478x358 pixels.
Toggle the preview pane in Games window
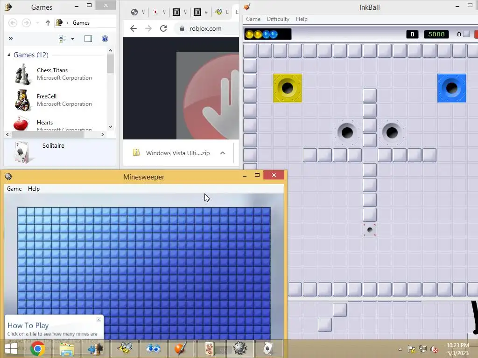(88, 39)
